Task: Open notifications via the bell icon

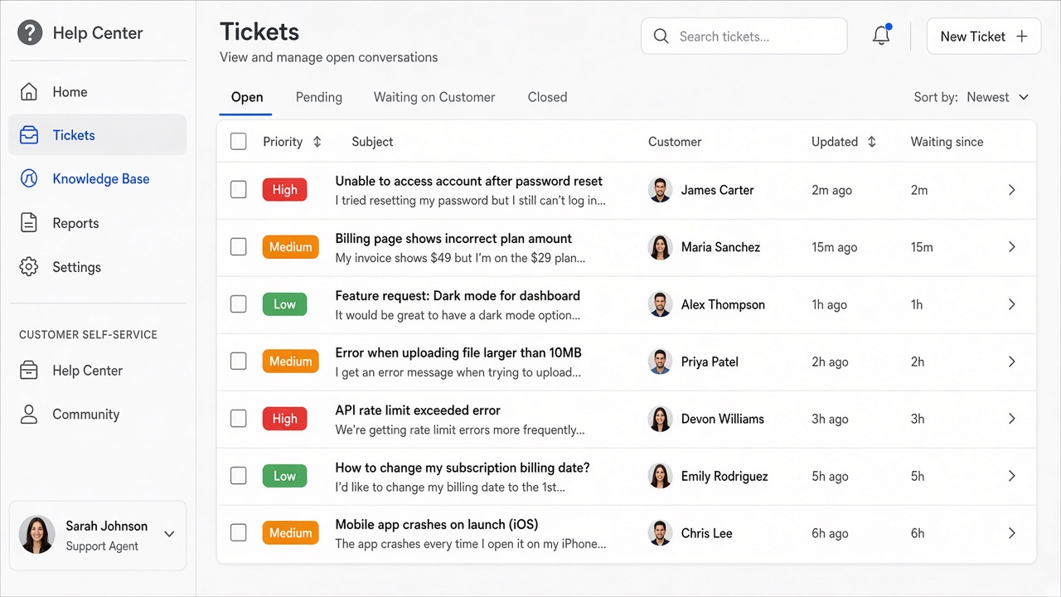Action: [x=881, y=36]
